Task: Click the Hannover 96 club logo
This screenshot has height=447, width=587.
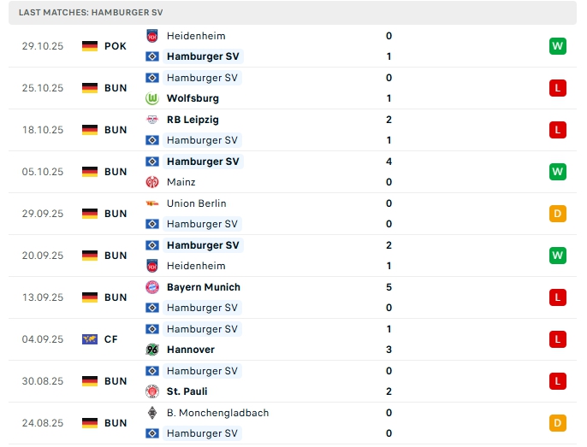Action: [x=152, y=350]
